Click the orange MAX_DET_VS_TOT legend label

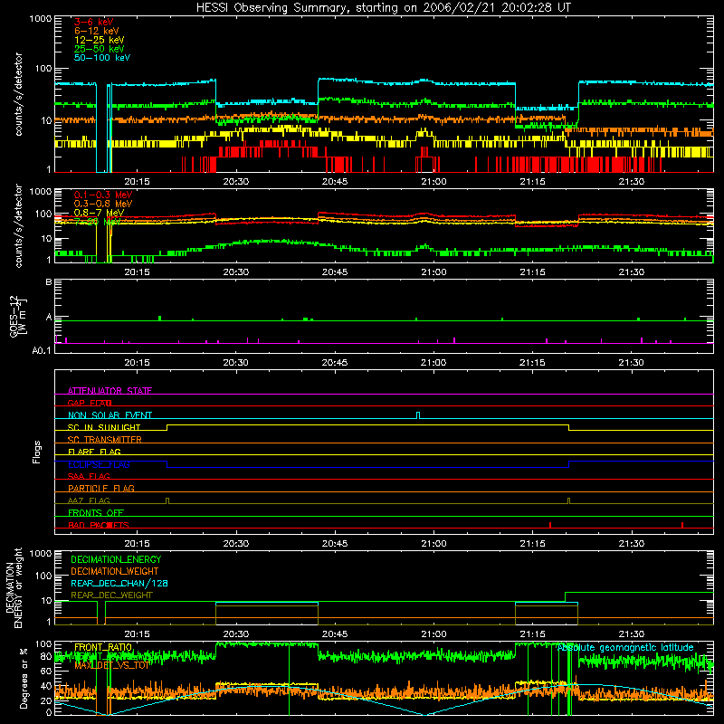click(111, 665)
